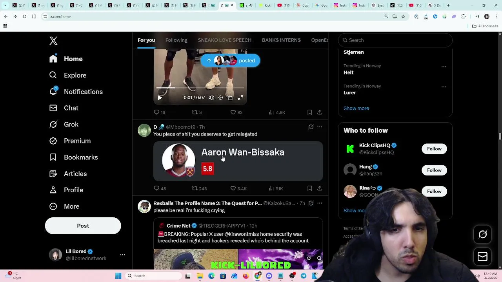Open the Aaron Wan-Bissaka rating image

[238, 161]
